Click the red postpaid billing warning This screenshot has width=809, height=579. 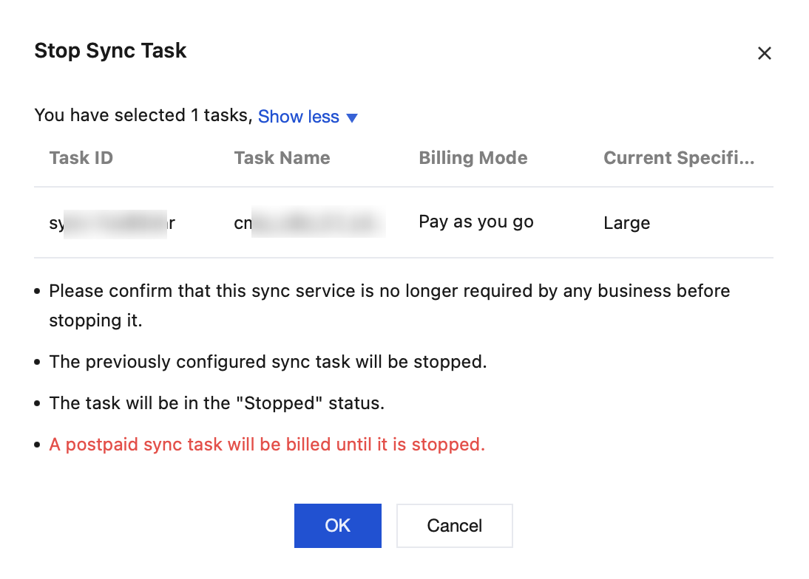[x=267, y=445]
